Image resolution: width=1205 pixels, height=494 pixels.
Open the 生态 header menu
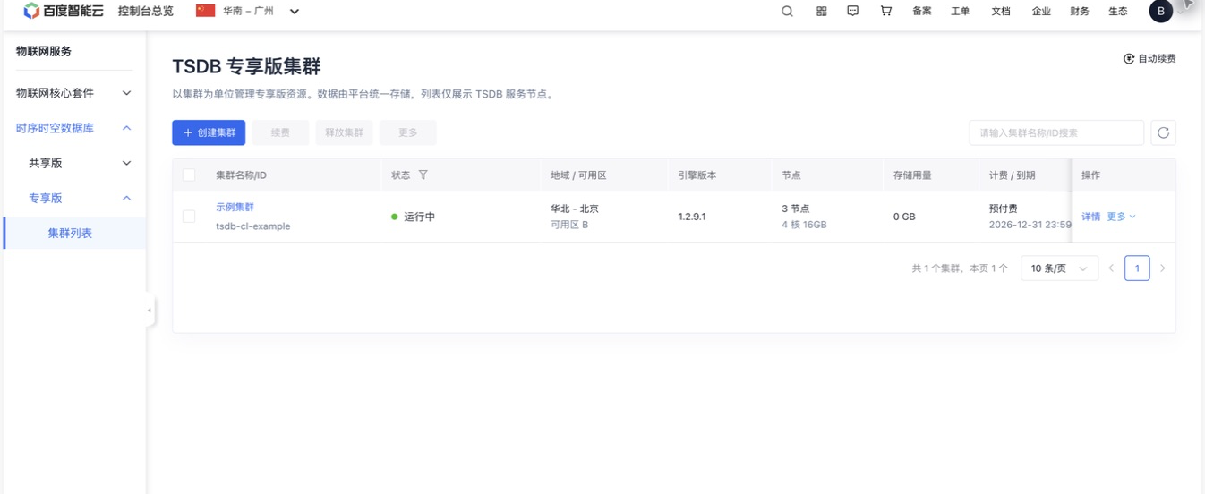click(1118, 12)
